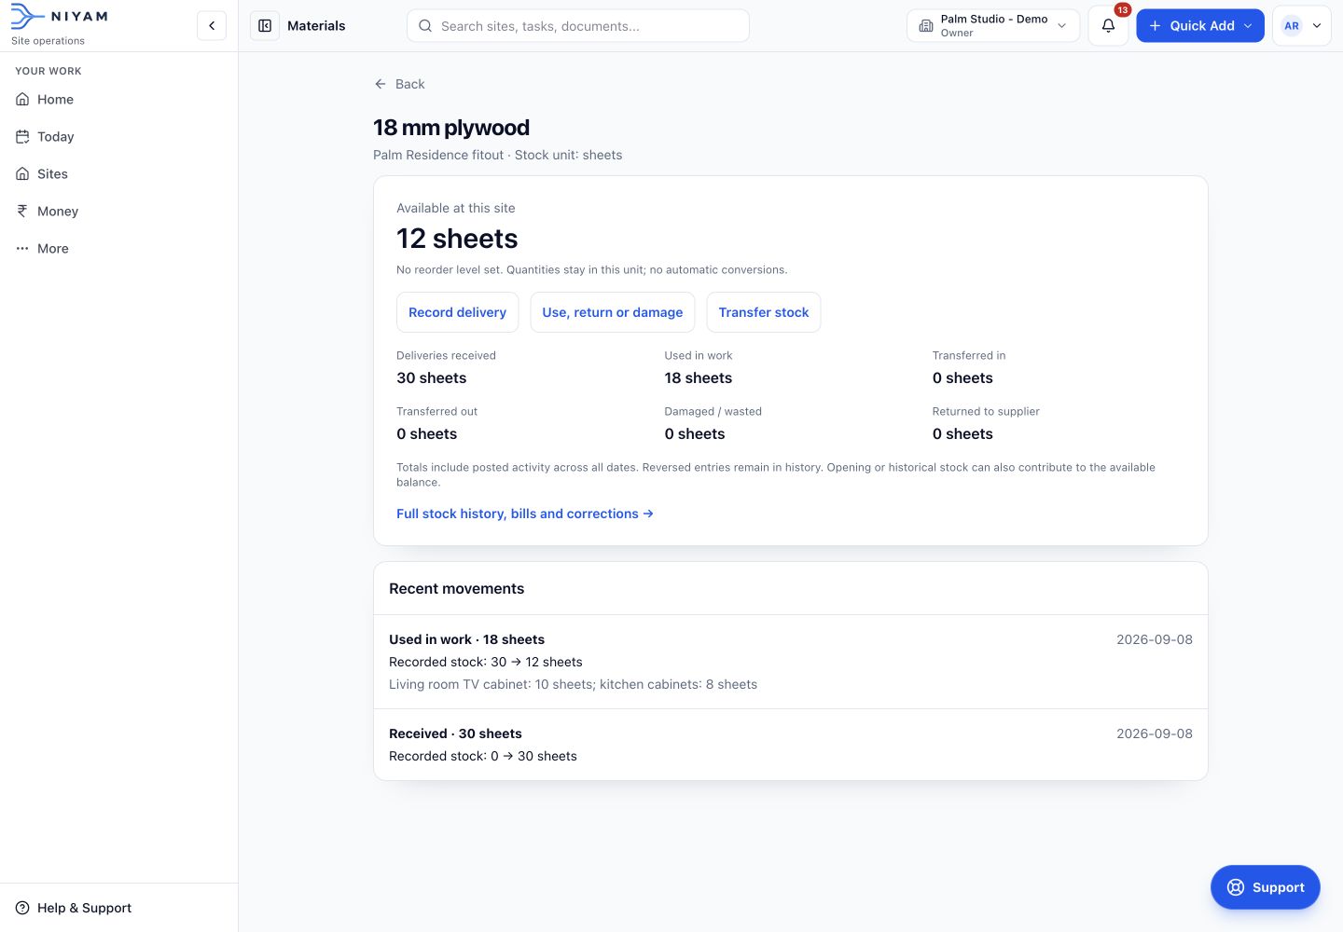Screen dimensions: 1343x932
Task: Click the building icon in the workspace selector
Action: pos(926,26)
